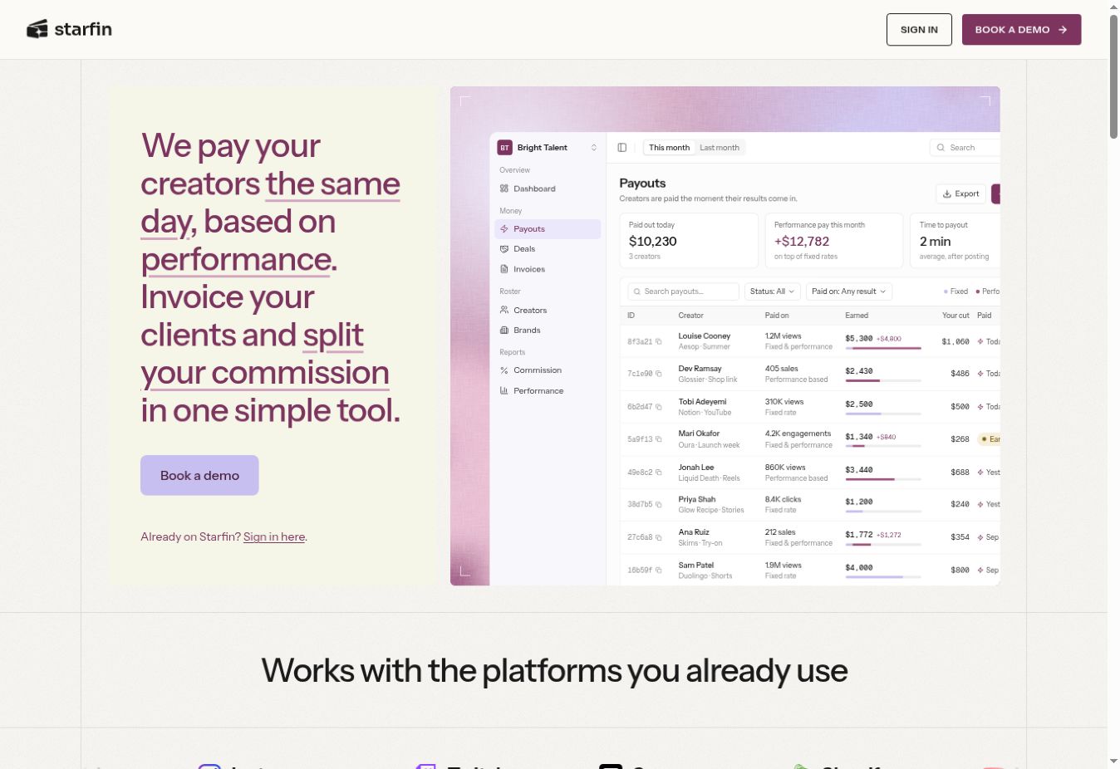Switch to the This month tab
The height and width of the screenshot is (769, 1120).
pos(669,148)
